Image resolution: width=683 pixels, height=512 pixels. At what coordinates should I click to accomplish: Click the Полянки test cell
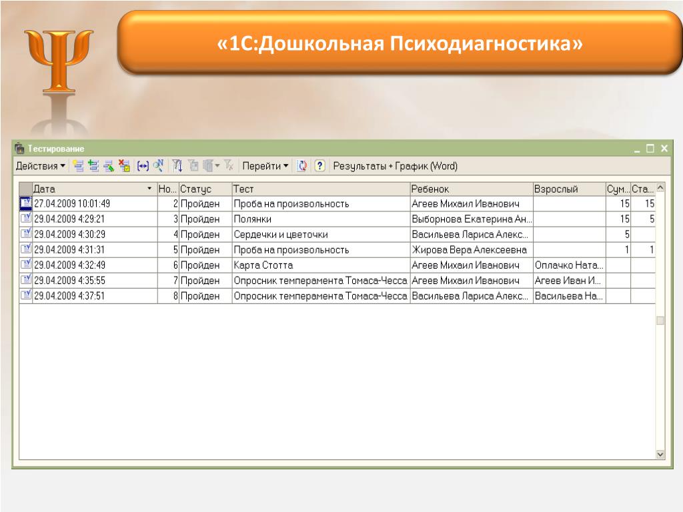coord(321,219)
